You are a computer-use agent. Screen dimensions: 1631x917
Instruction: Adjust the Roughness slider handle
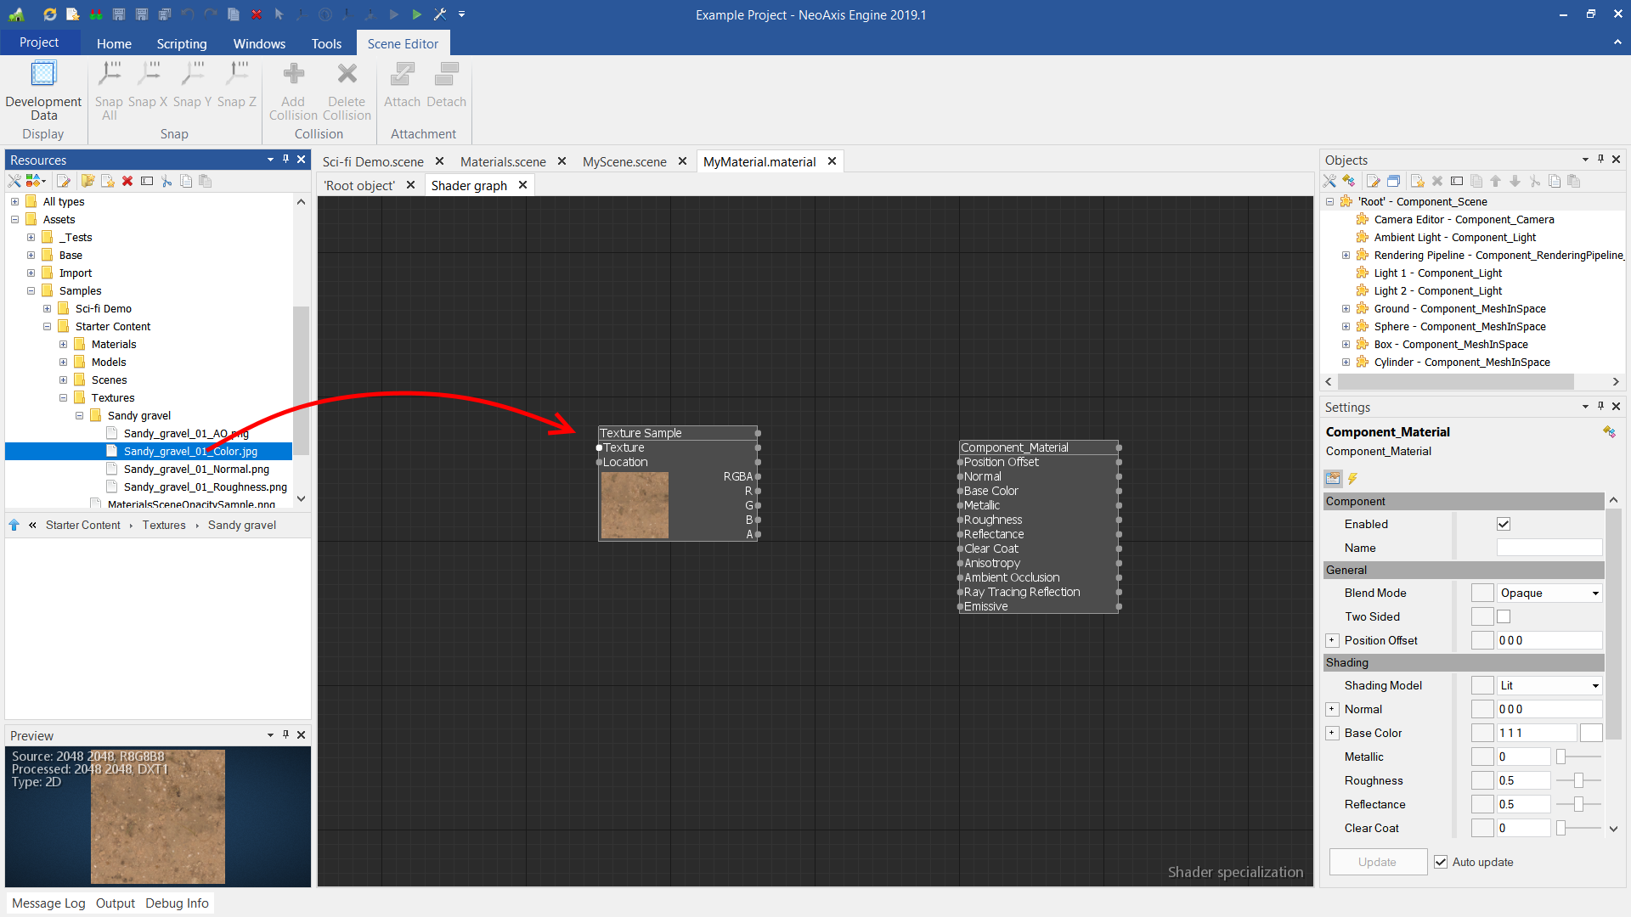click(1578, 780)
